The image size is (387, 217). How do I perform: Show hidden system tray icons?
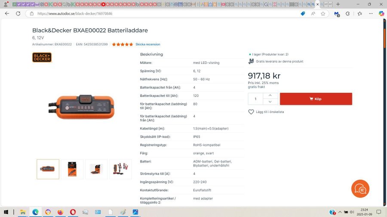(340, 212)
